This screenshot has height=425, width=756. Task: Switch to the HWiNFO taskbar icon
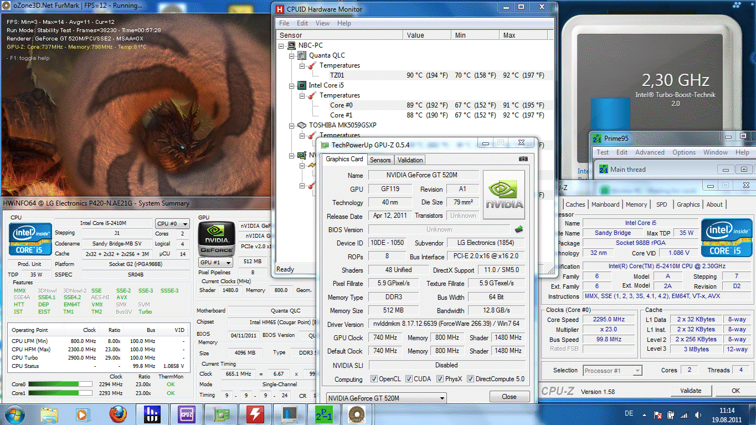[152, 414]
